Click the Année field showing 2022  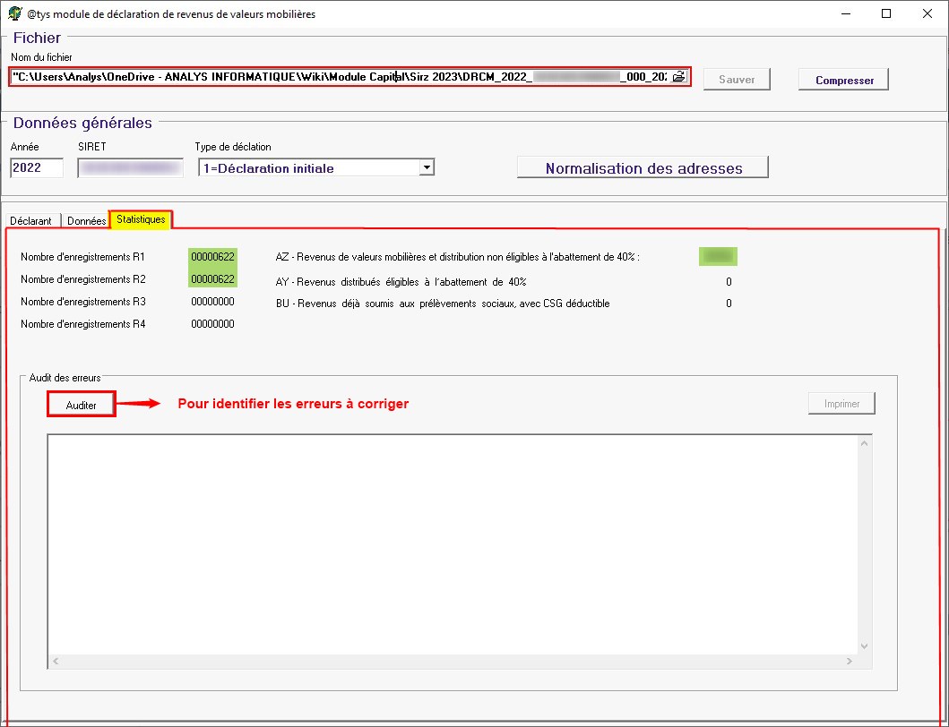coord(36,167)
